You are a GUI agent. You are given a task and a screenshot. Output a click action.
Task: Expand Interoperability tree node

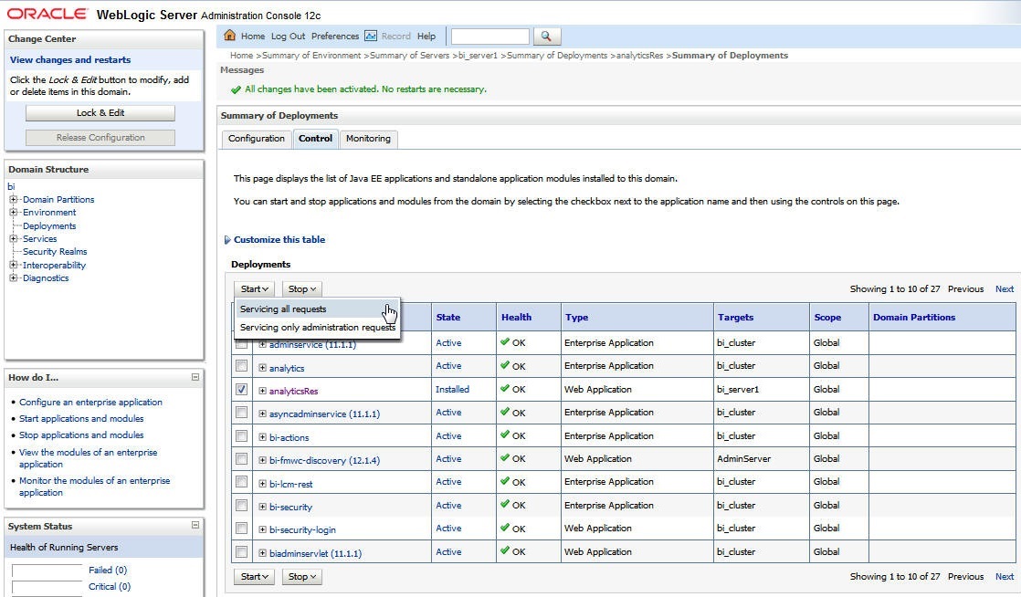tap(13, 265)
